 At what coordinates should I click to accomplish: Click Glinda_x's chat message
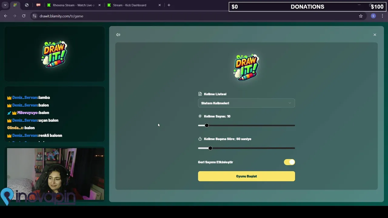[21, 128]
